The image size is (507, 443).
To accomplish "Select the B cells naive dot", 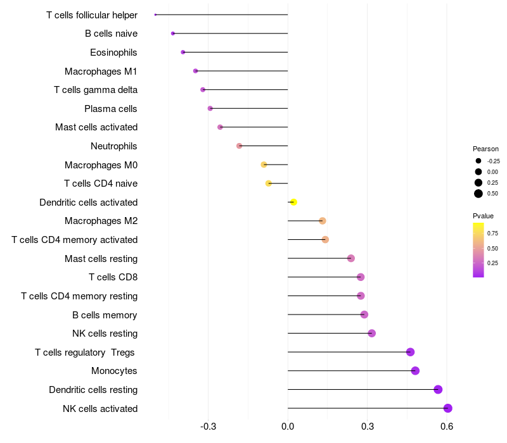I will [173, 34].
